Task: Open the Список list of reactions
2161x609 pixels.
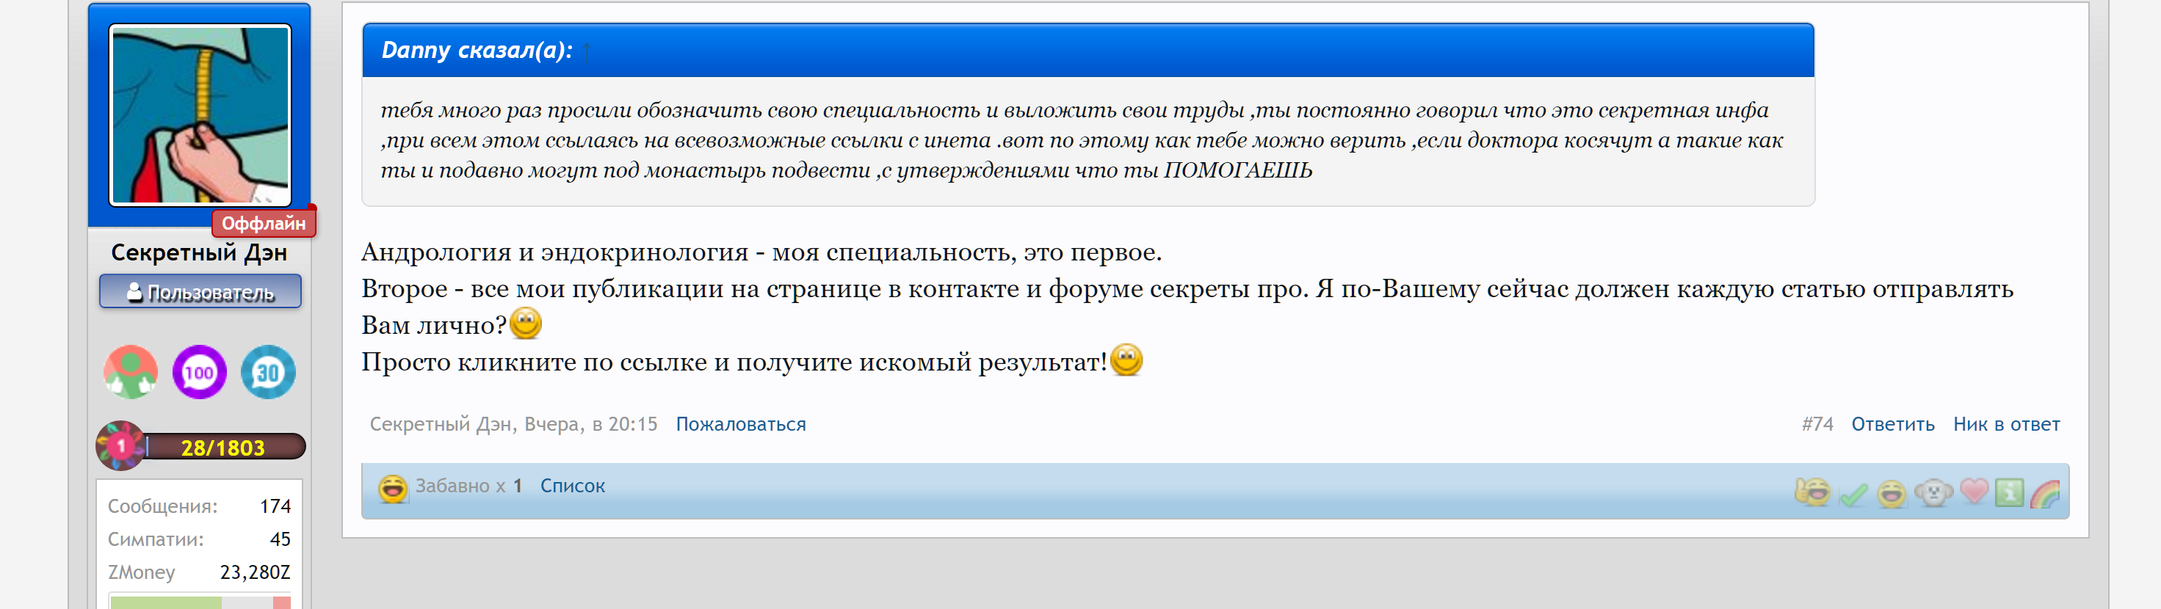Action: pyautogui.click(x=572, y=486)
